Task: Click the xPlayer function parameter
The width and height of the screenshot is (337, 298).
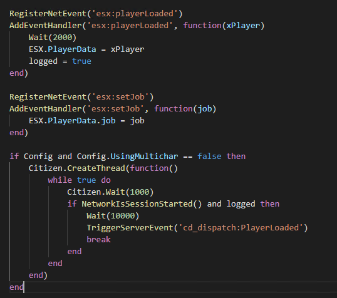Action: coord(243,26)
